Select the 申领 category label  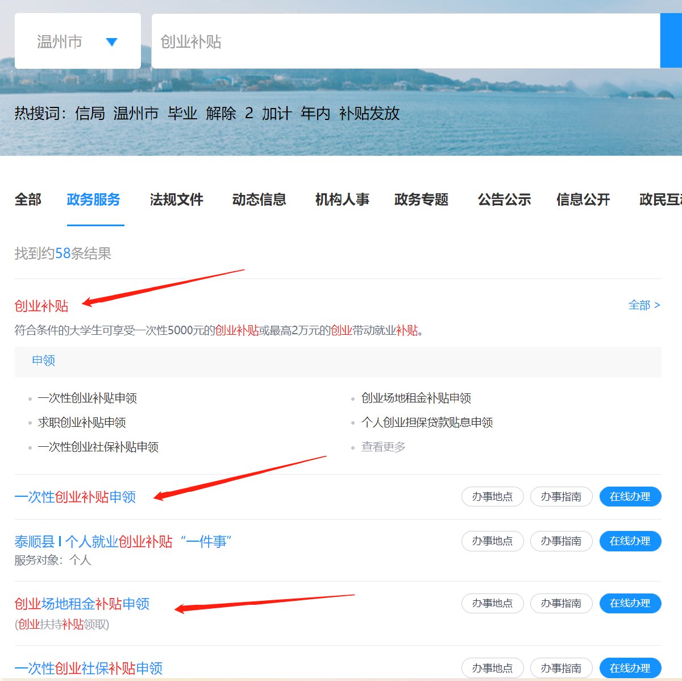tap(44, 360)
